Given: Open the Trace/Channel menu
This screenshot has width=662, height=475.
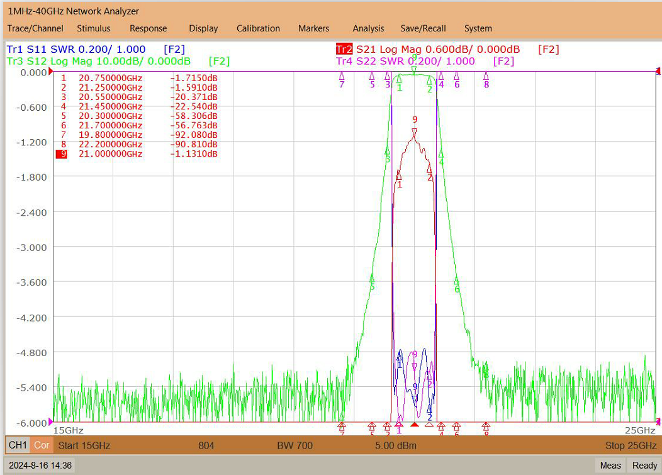Looking at the screenshot, I should pos(35,28).
